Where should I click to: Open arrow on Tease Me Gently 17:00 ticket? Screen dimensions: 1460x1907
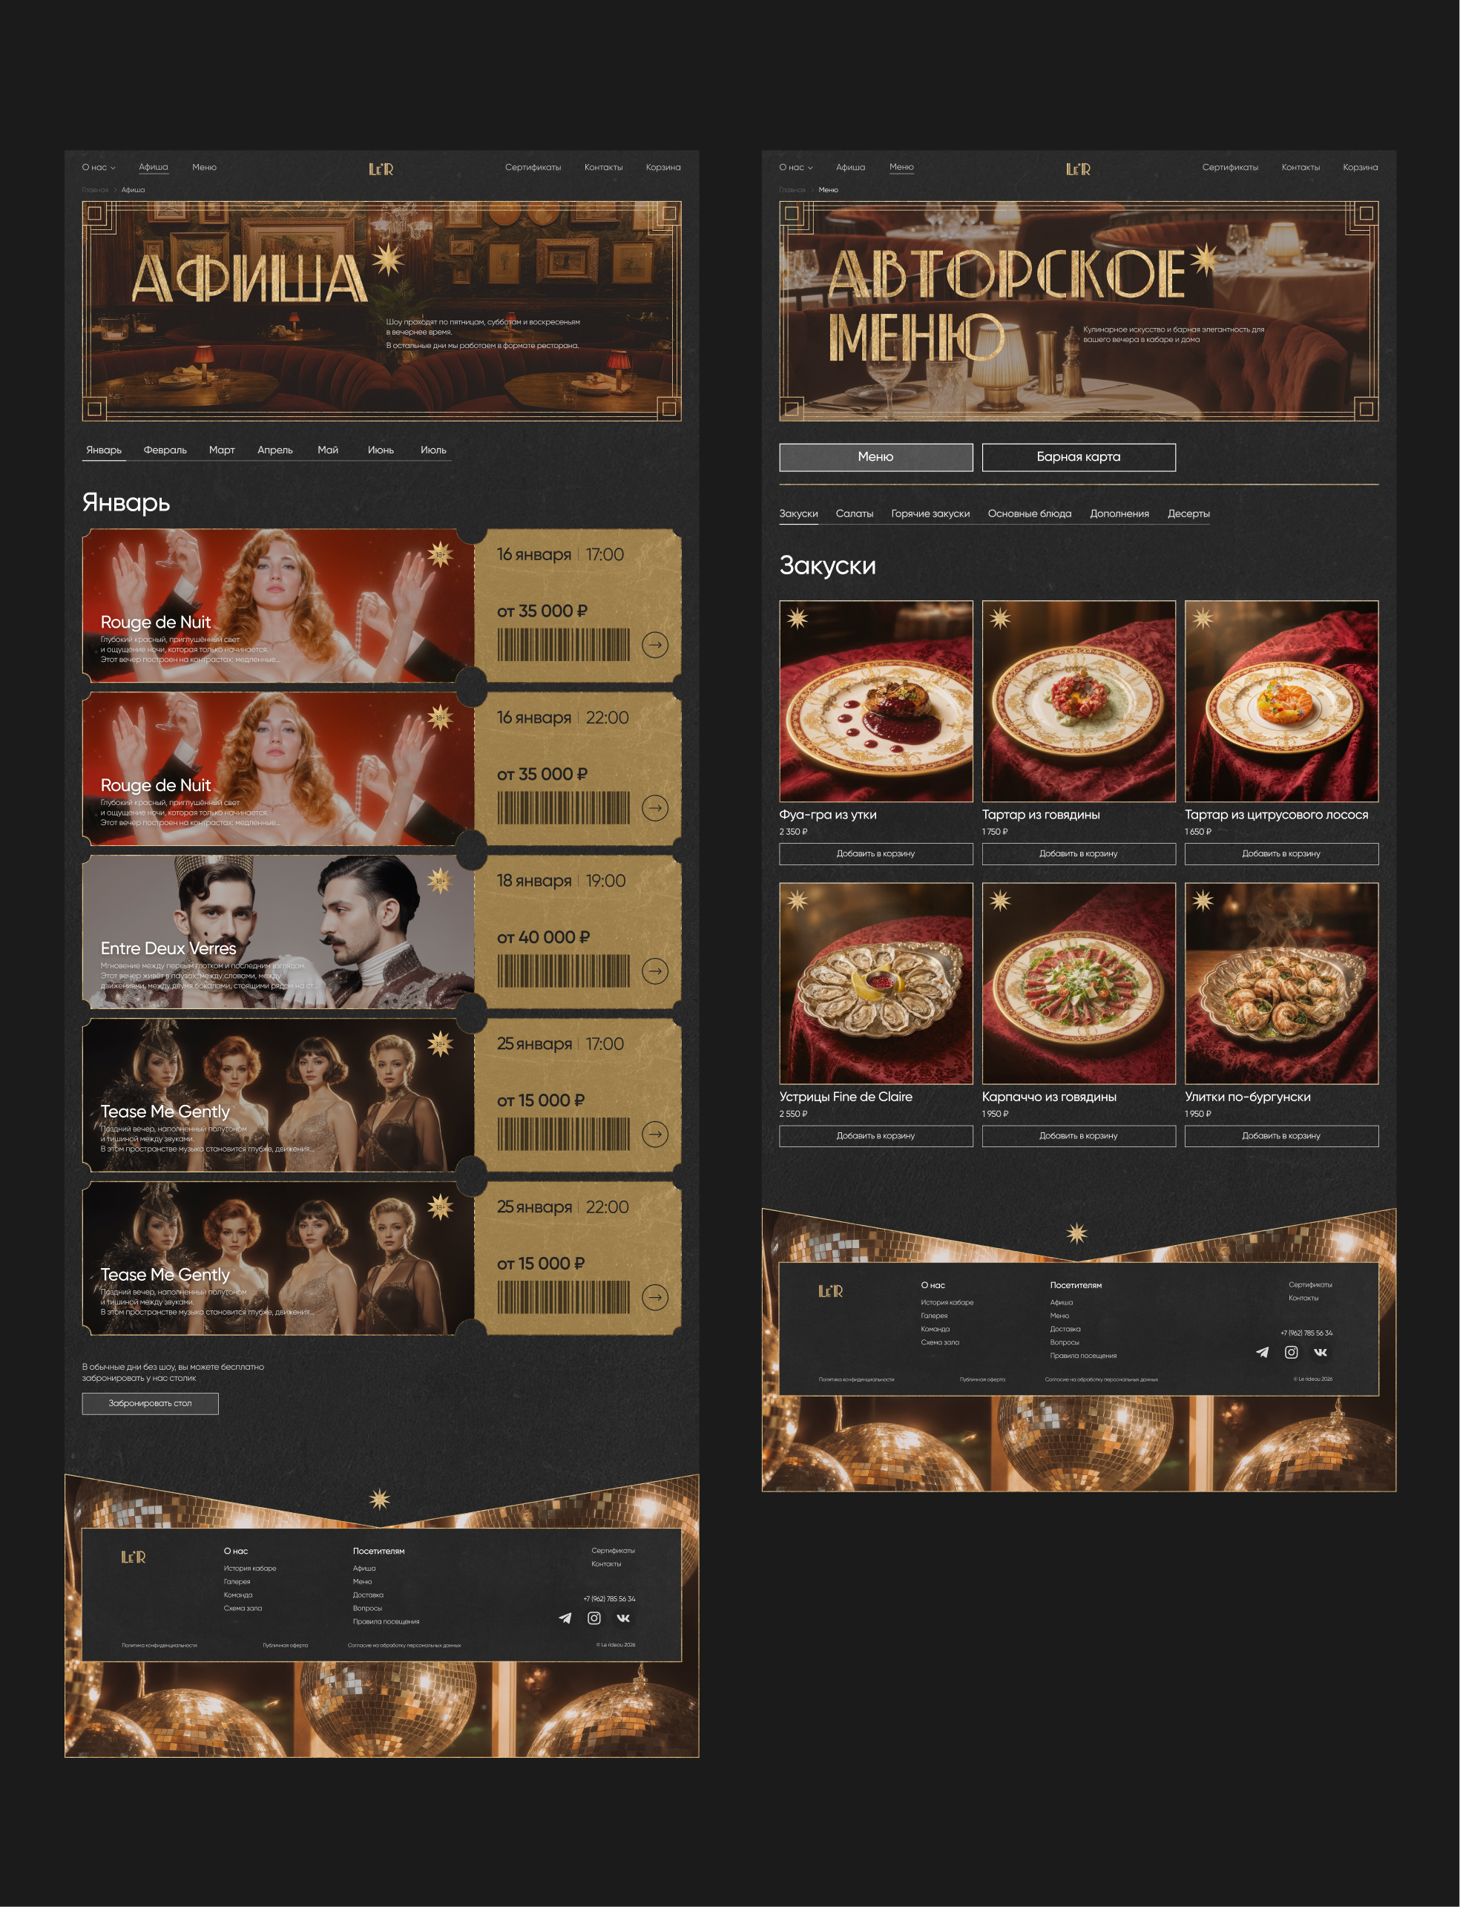[654, 1135]
